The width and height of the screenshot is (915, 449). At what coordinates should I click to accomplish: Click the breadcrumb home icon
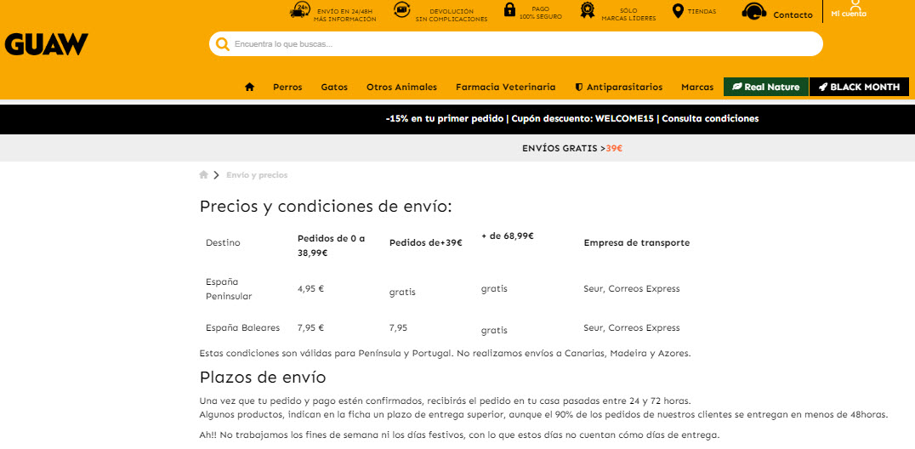tap(203, 175)
